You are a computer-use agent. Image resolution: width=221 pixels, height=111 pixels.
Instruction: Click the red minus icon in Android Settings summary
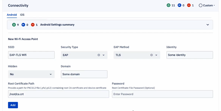(33, 25)
